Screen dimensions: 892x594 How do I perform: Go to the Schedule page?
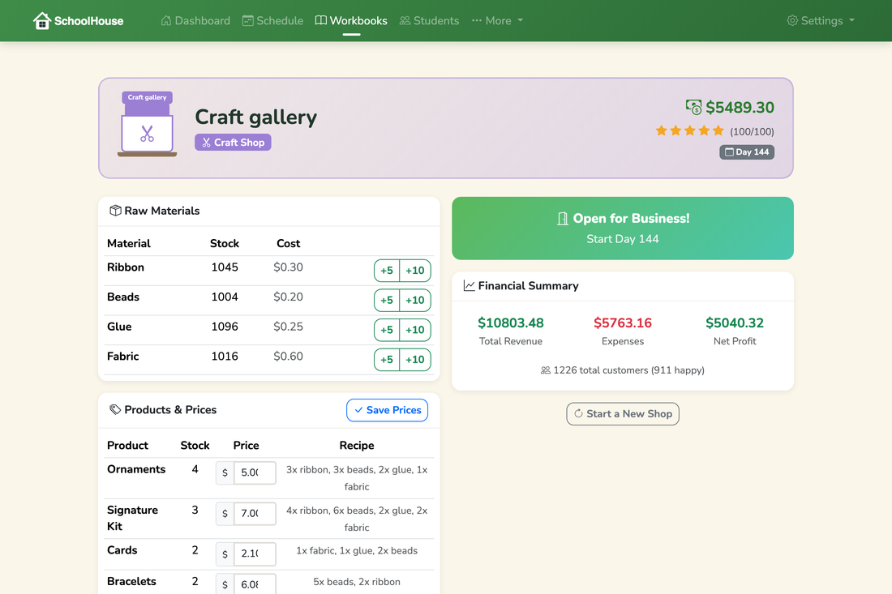click(x=273, y=20)
